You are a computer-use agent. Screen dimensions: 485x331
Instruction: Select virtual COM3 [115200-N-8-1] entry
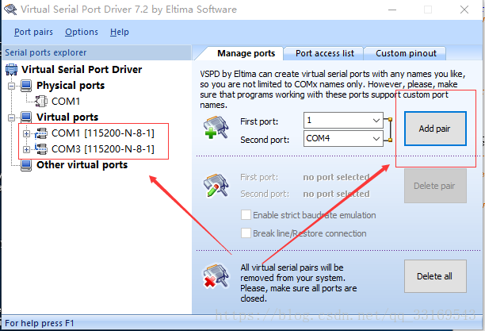click(103, 149)
